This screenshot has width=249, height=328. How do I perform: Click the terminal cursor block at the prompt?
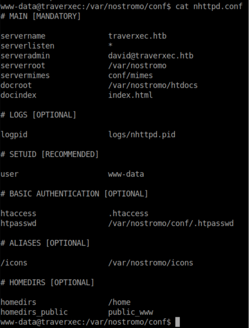click(177, 322)
